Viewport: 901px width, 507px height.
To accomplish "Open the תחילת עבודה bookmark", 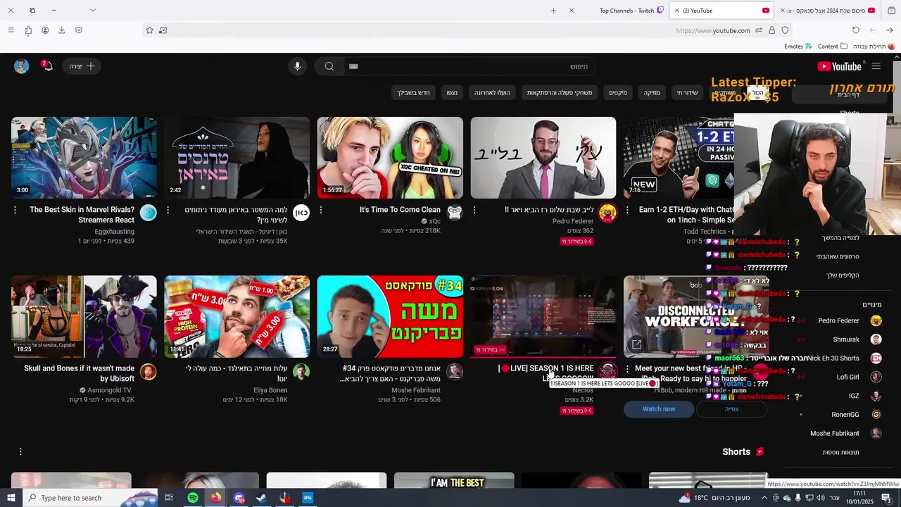I will (874, 46).
